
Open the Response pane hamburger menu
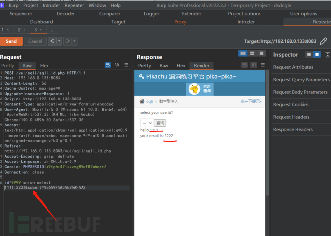(263, 65)
